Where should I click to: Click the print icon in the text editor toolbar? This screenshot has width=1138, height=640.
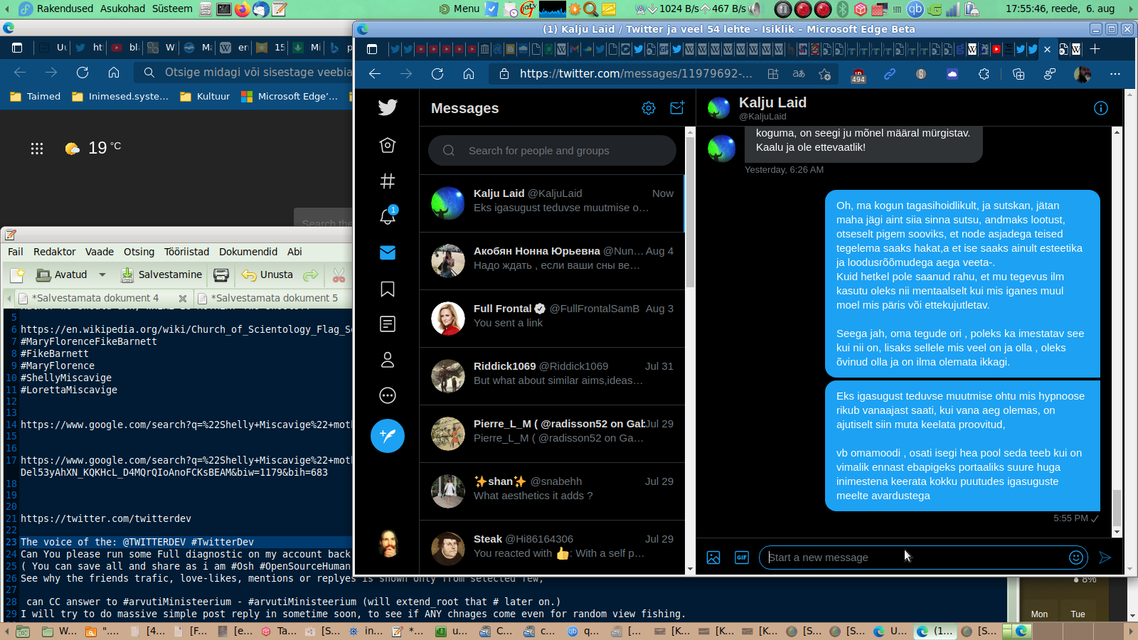(221, 274)
